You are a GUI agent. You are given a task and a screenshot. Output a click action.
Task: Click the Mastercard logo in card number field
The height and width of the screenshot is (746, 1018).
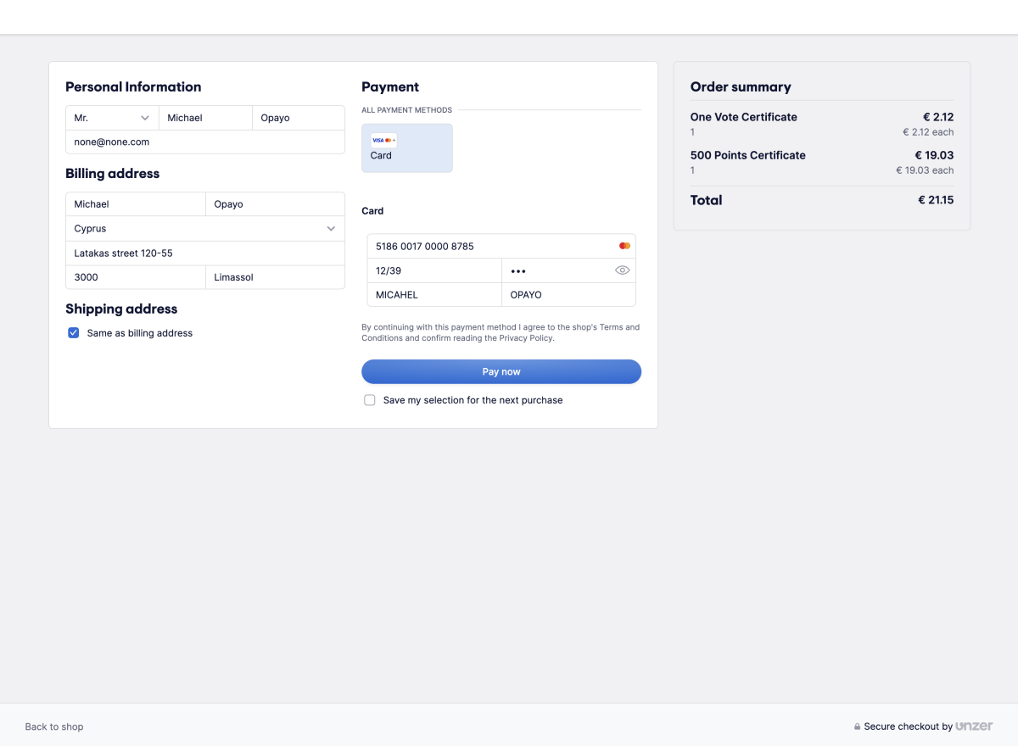click(x=624, y=246)
